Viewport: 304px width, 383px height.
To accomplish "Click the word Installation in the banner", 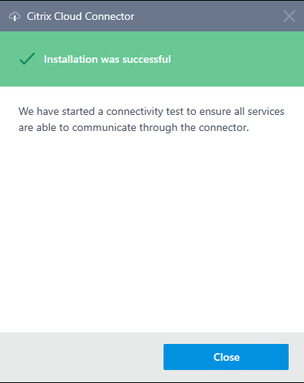I will [x=71, y=59].
